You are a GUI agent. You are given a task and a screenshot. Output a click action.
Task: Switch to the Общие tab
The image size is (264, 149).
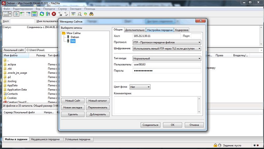[118, 29]
